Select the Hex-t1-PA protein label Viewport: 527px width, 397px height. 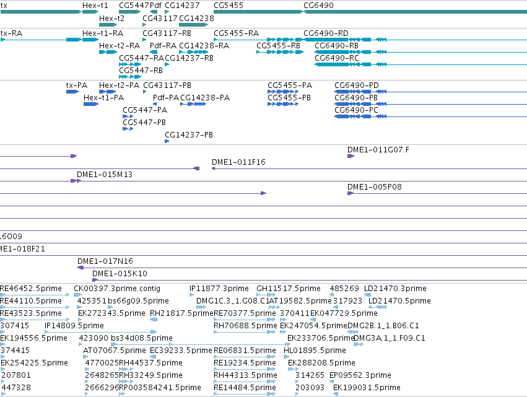tap(103, 98)
